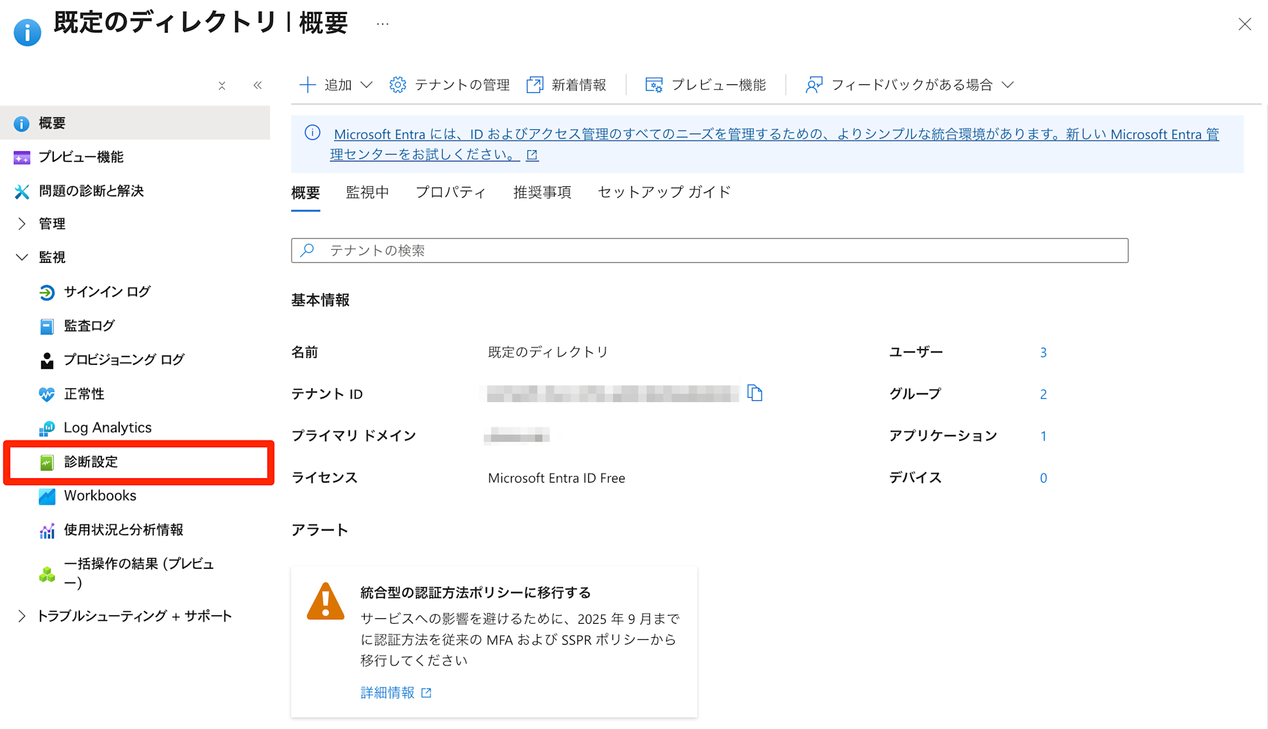Collapse the 監視 section
Image resolution: width=1268 pixels, height=729 pixels.
(22, 257)
